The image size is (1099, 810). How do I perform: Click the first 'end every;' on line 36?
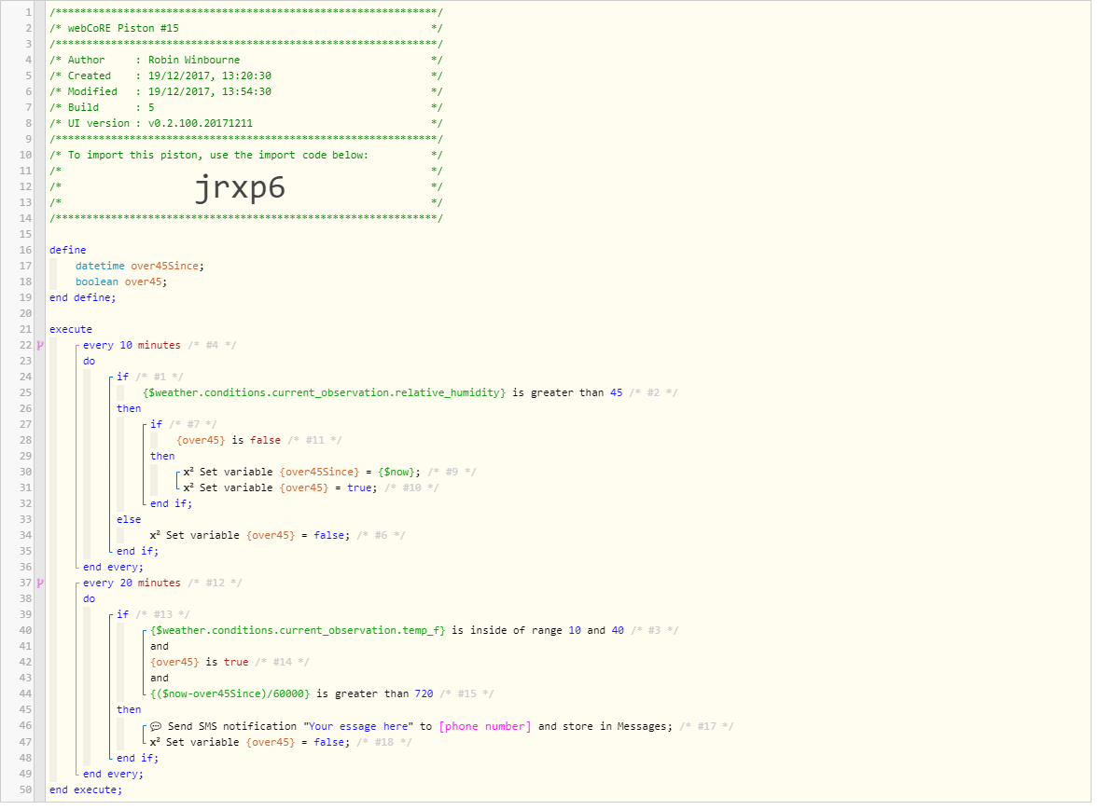pos(113,567)
